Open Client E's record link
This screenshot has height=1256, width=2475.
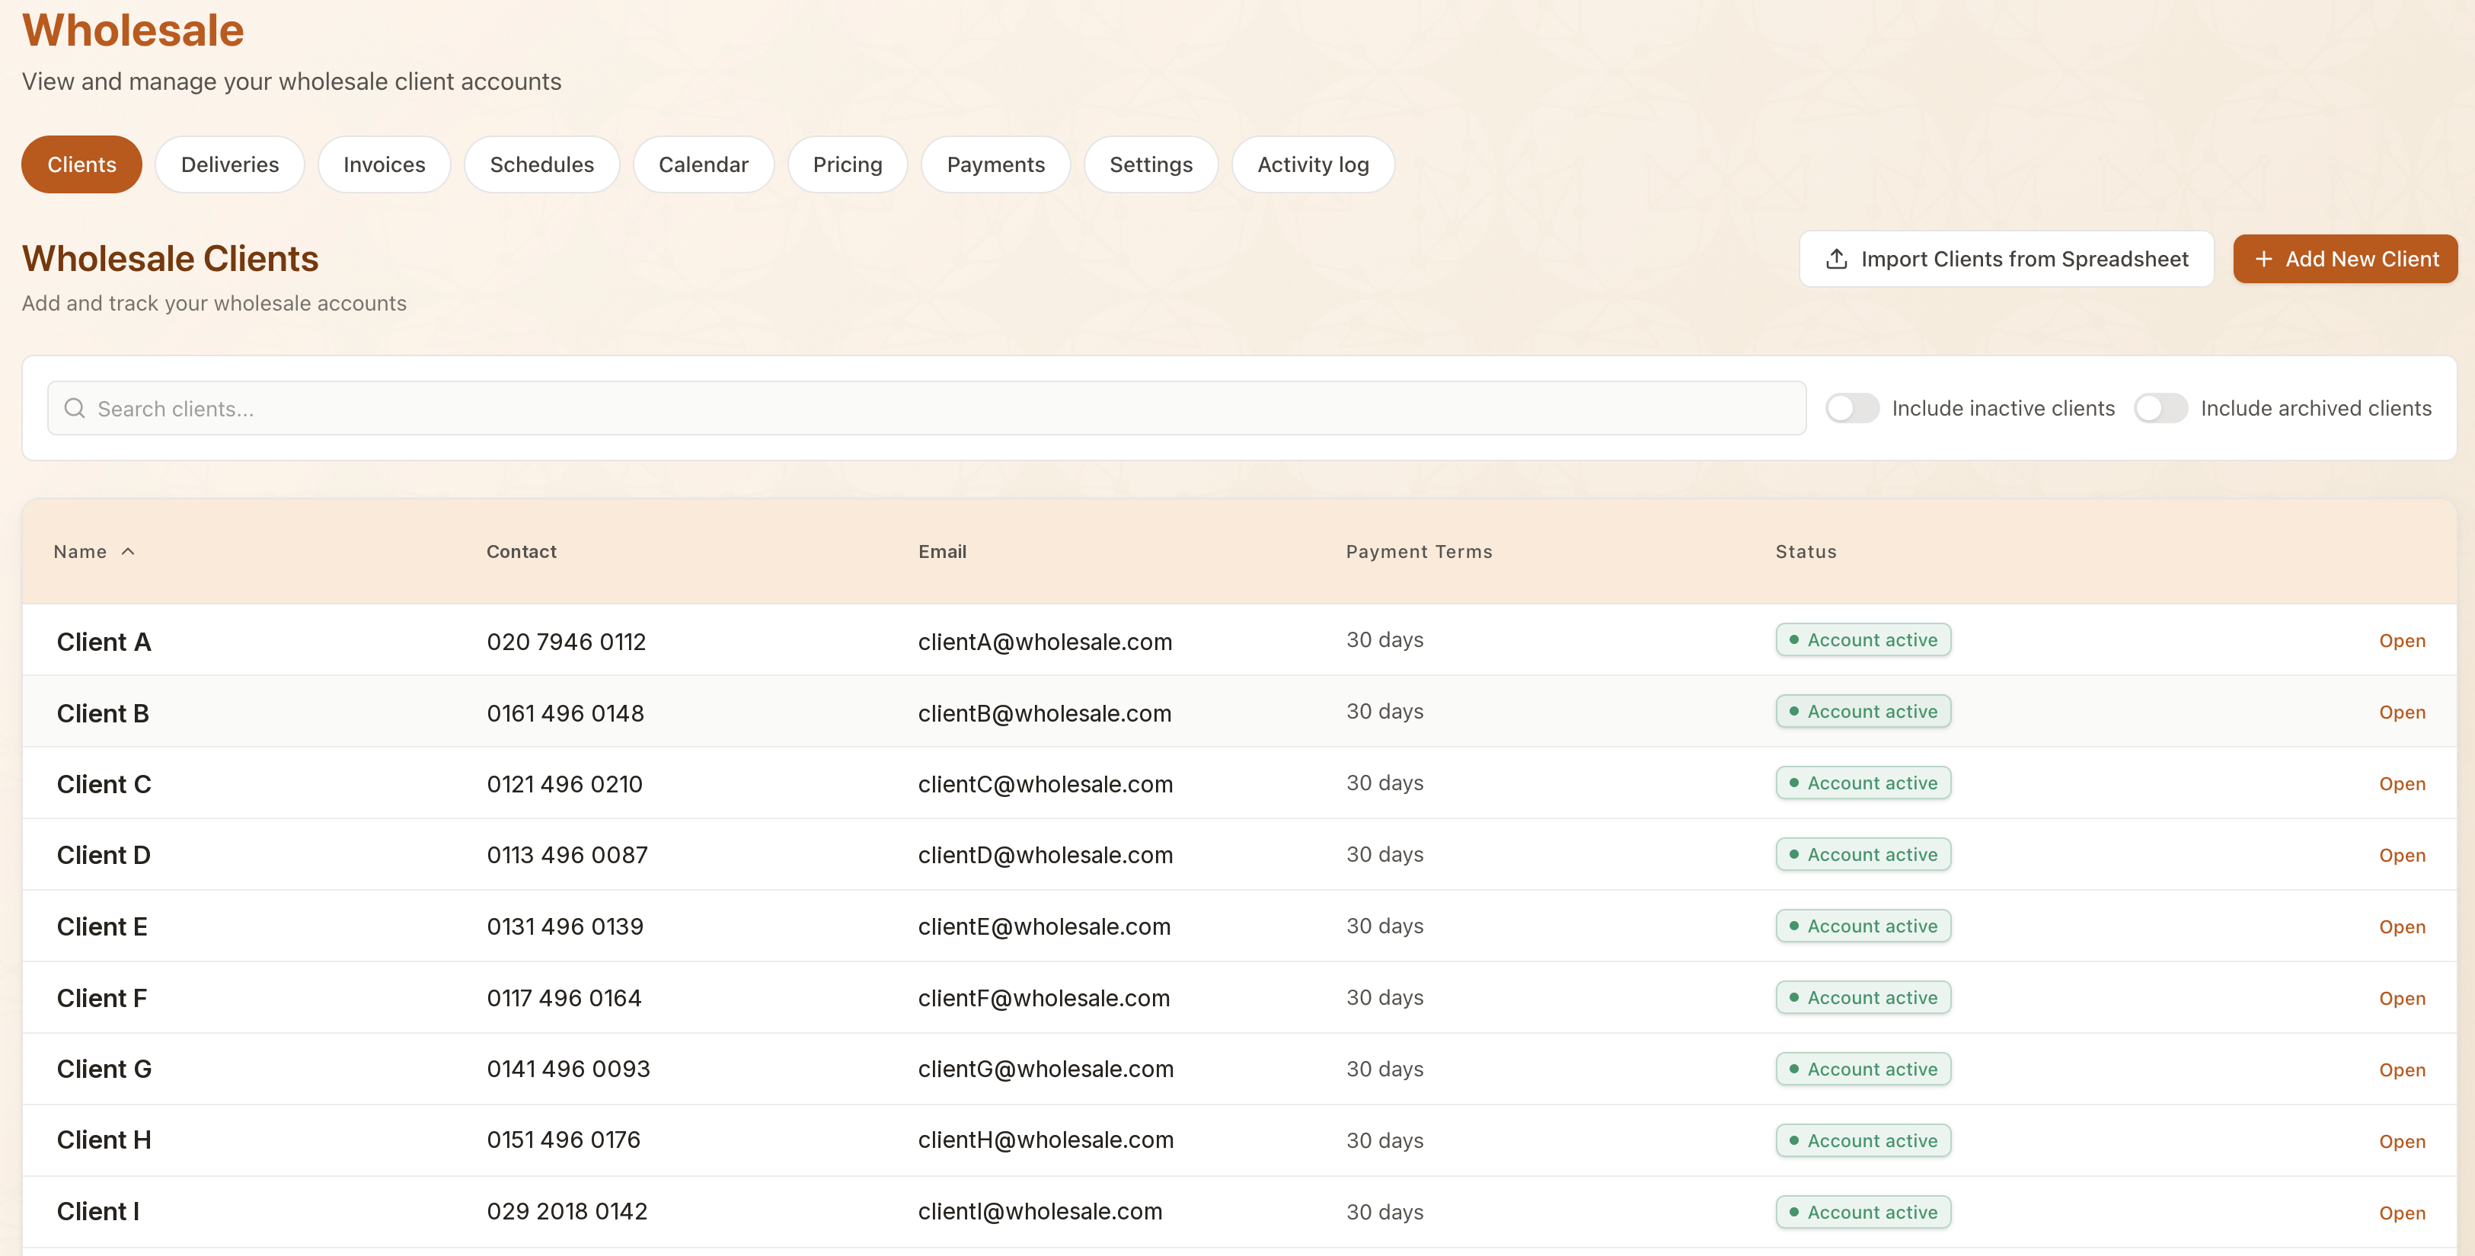2402,926
